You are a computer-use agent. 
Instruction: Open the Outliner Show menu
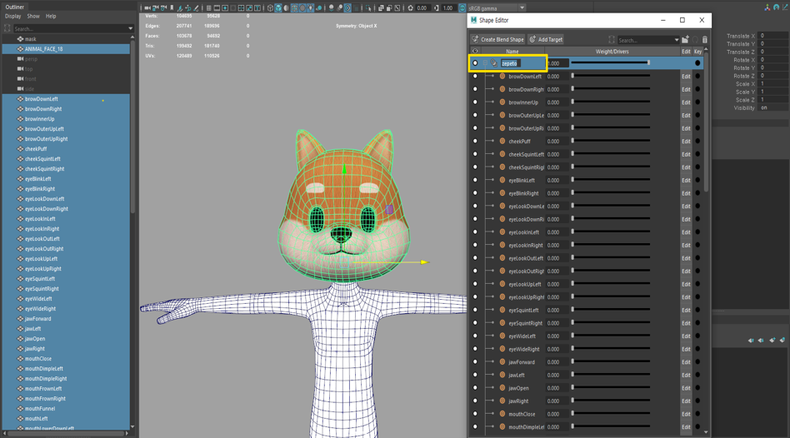click(x=33, y=16)
